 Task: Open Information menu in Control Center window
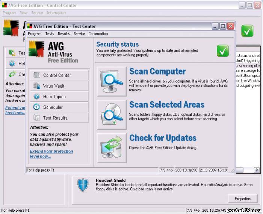coord(56,13)
